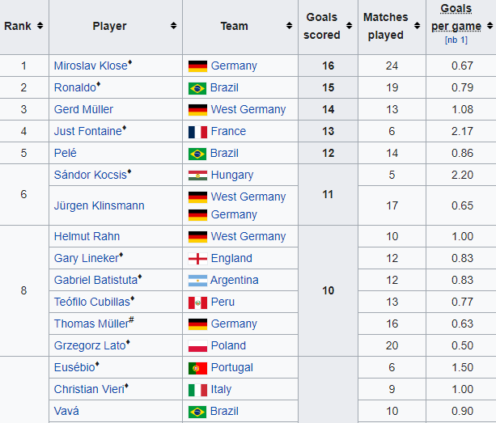Sort by Player column sort arrows
The image size is (496, 423).
click(x=173, y=26)
